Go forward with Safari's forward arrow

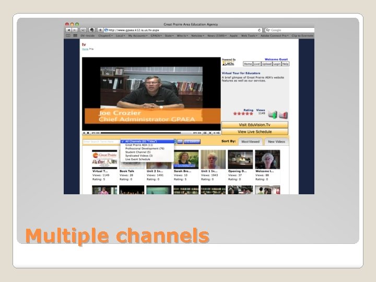click(75, 30)
